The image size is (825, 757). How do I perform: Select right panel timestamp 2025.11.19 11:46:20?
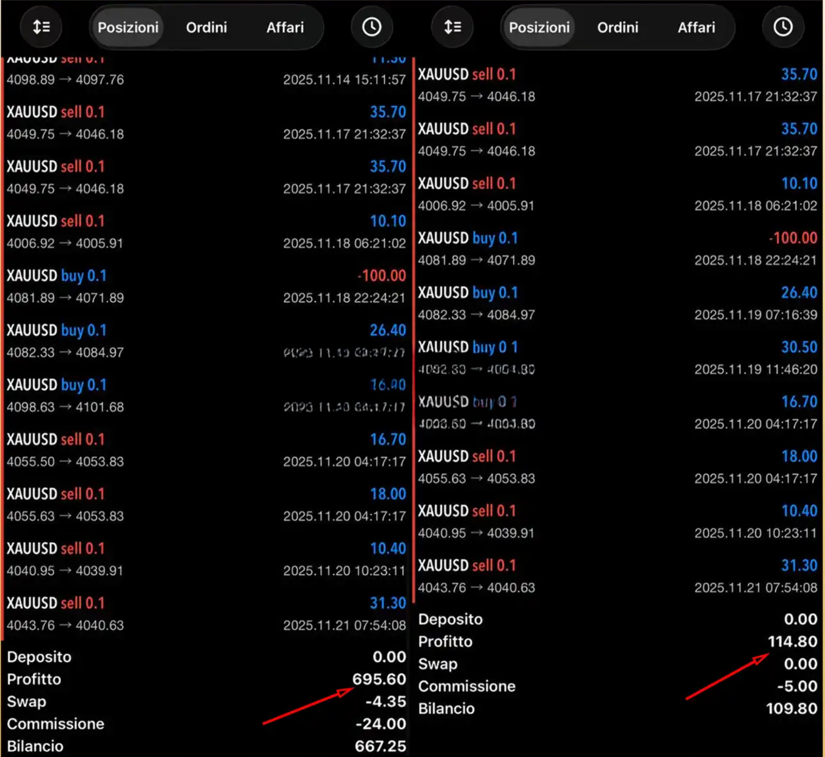pos(755,370)
